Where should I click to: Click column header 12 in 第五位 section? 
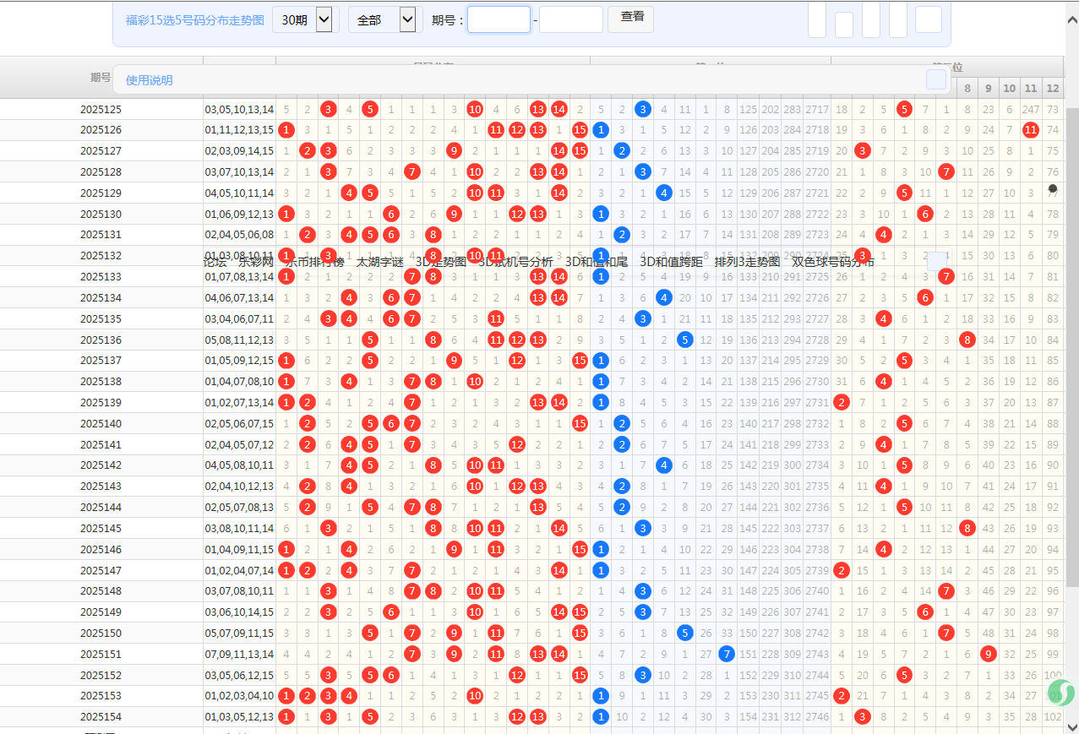(x=1052, y=88)
